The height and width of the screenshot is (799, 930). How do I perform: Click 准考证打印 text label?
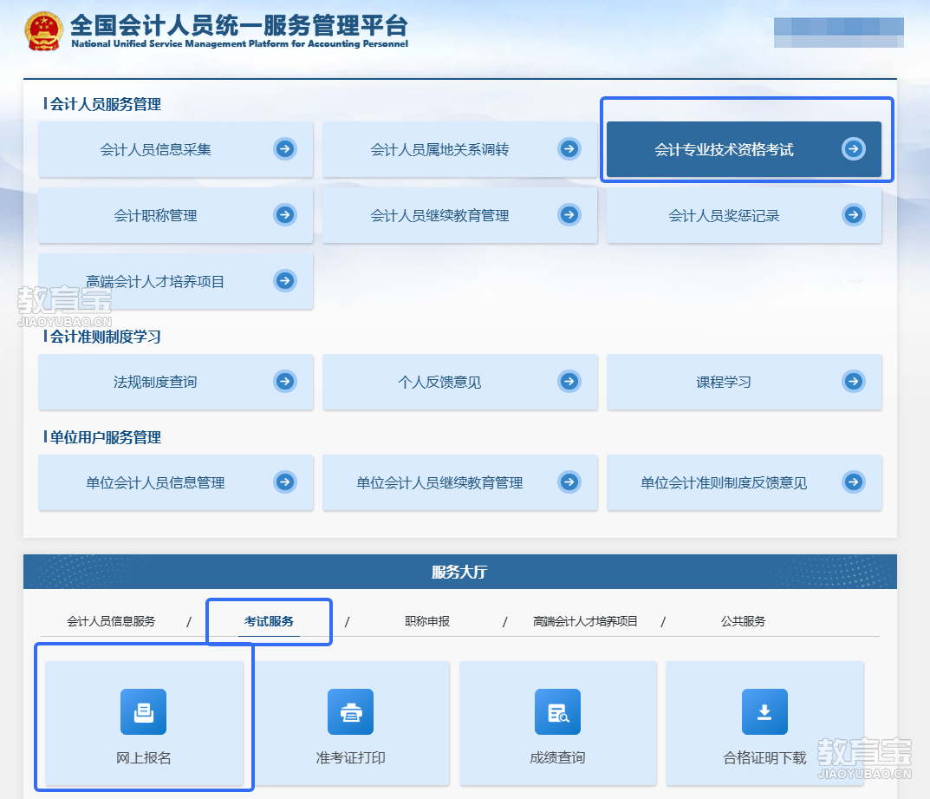click(x=350, y=757)
